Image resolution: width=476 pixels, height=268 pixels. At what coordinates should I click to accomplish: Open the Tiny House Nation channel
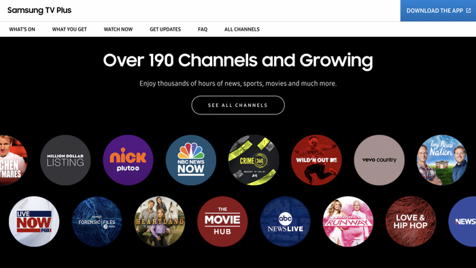[x=442, y=160]
